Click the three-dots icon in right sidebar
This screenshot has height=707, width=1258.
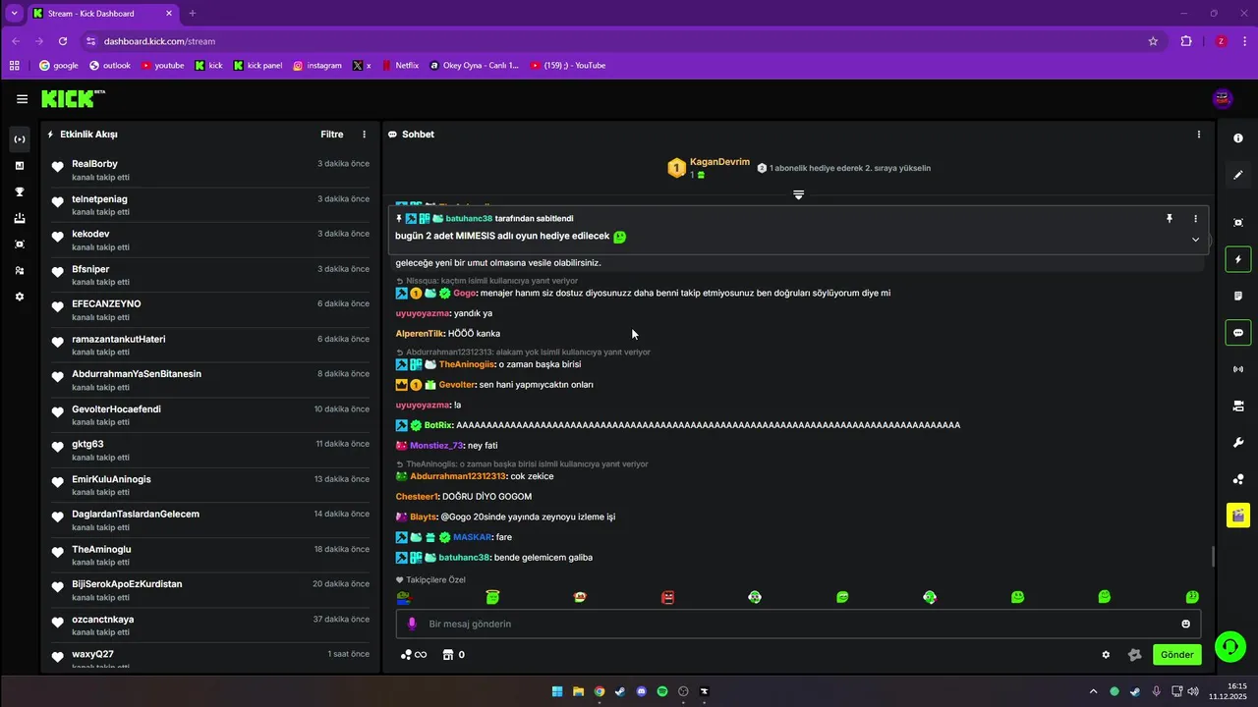click(x=1238, y=479)
